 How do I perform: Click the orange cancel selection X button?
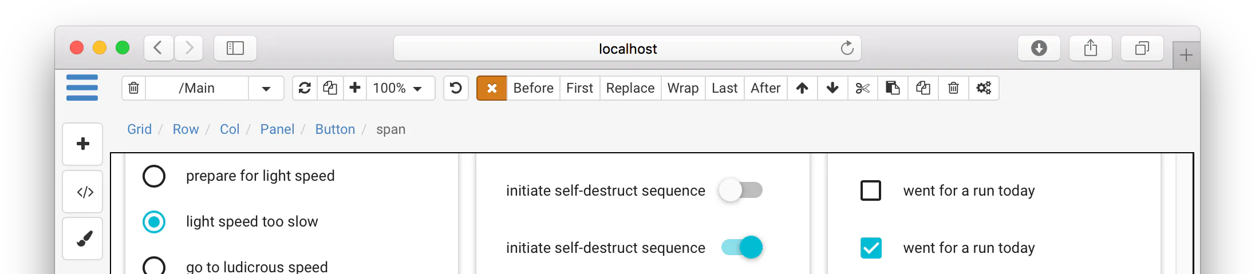(x=491, y=88)
